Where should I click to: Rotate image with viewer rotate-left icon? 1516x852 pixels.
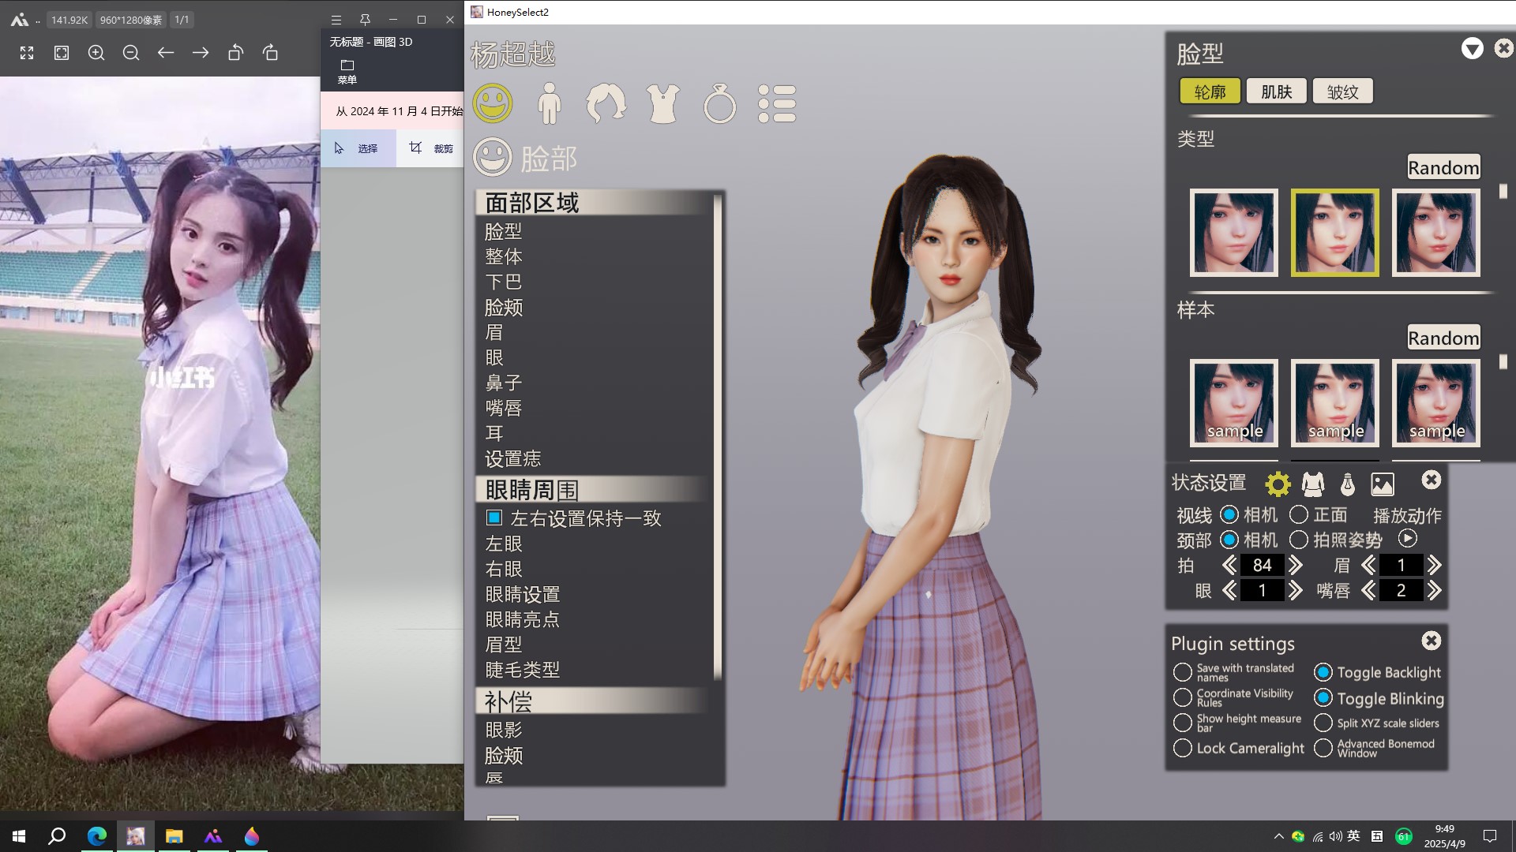click(x=235, y=53)
